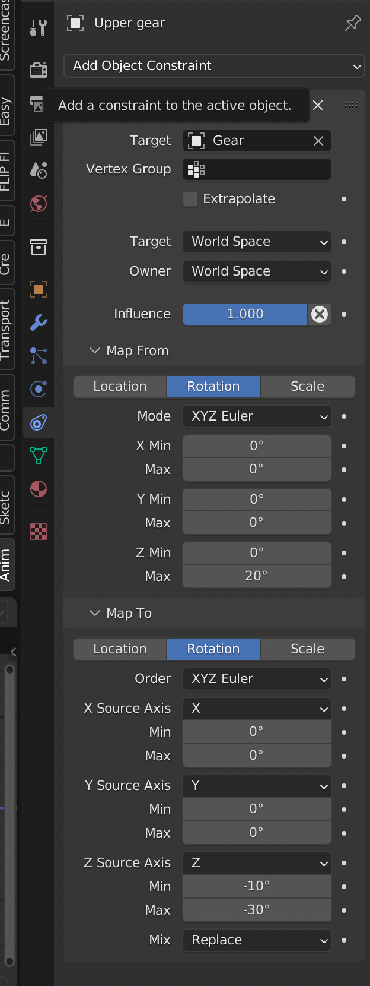370x986 pixels.
Task: Open the Render properties tab
Action: point(38,70)
